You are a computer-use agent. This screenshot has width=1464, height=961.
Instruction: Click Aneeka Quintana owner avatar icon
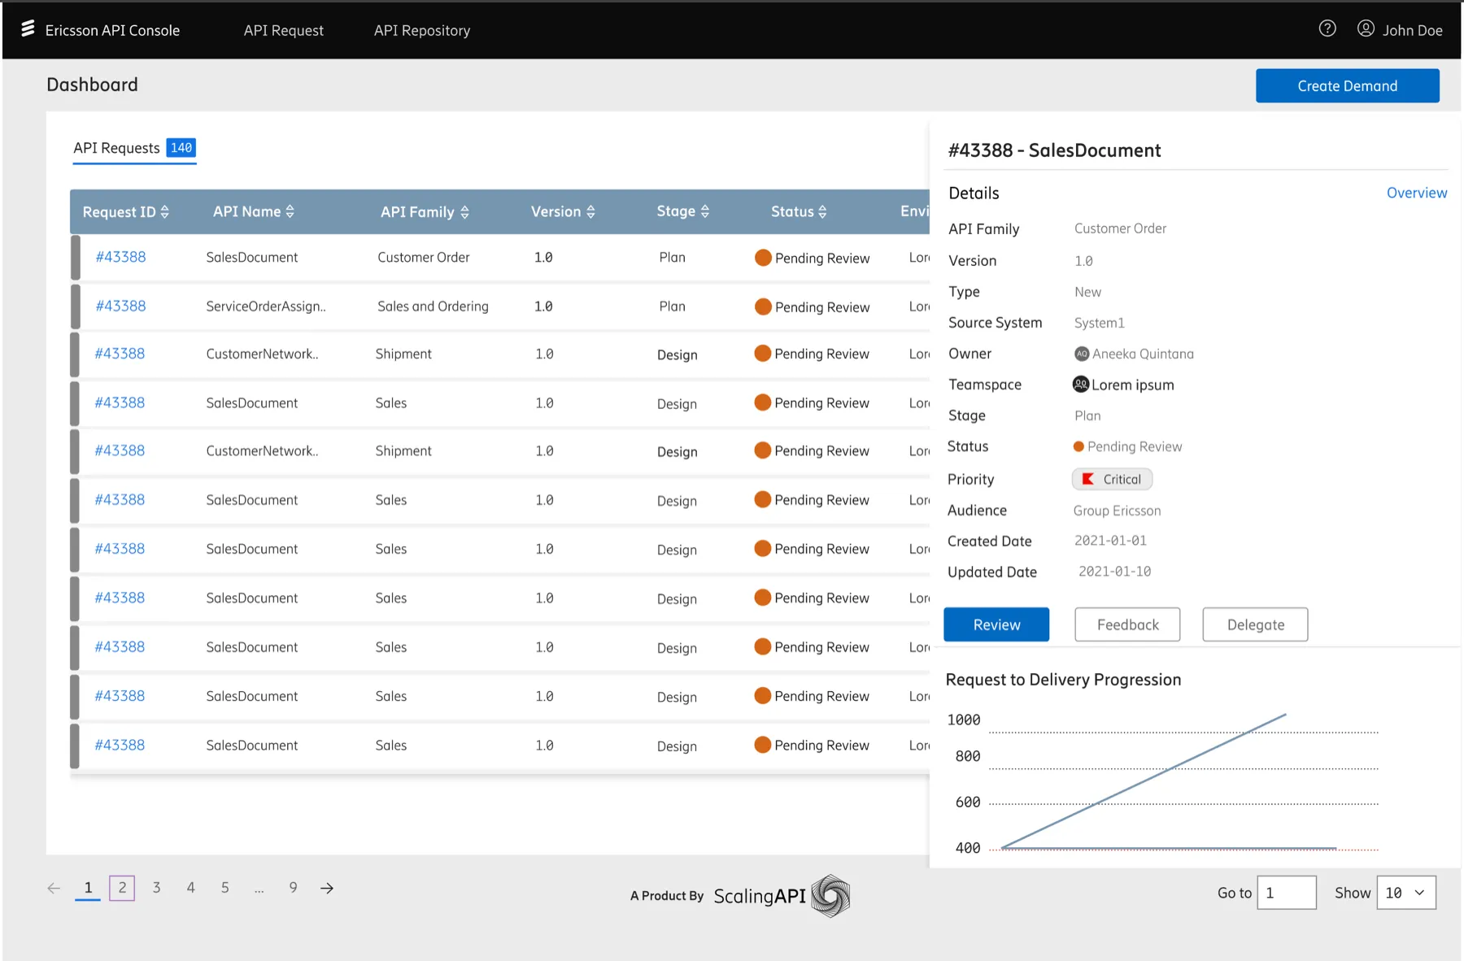coord(1082,354)
